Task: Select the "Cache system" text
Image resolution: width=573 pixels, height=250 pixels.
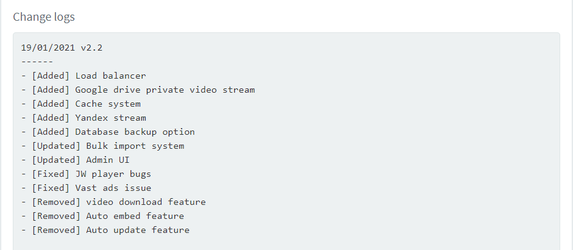Action: (x=108, y=104)
